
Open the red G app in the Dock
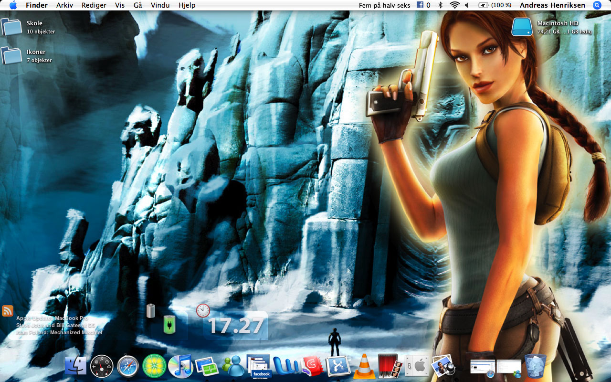tap(312, 366)
